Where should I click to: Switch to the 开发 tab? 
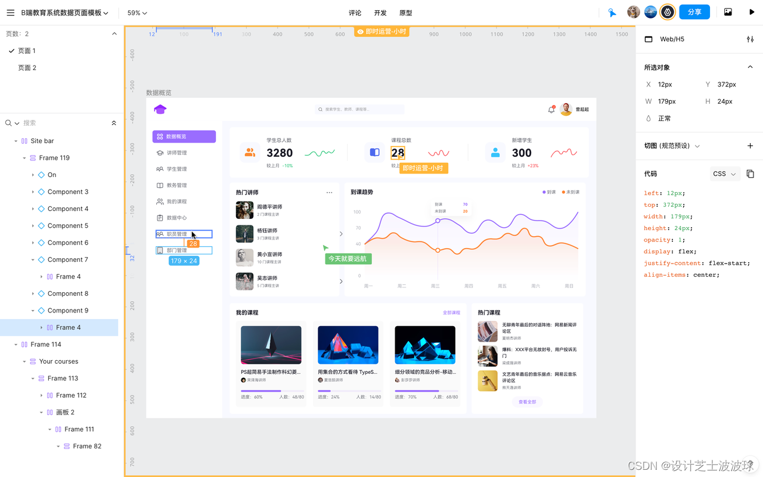[x=380, y=13]
